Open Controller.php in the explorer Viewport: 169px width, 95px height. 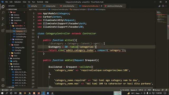(21, 37)
